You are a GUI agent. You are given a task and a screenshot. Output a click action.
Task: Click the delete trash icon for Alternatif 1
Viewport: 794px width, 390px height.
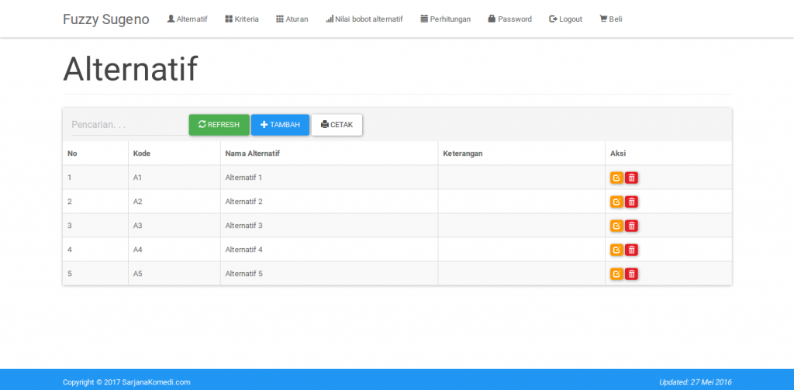[x=631, y=178]
